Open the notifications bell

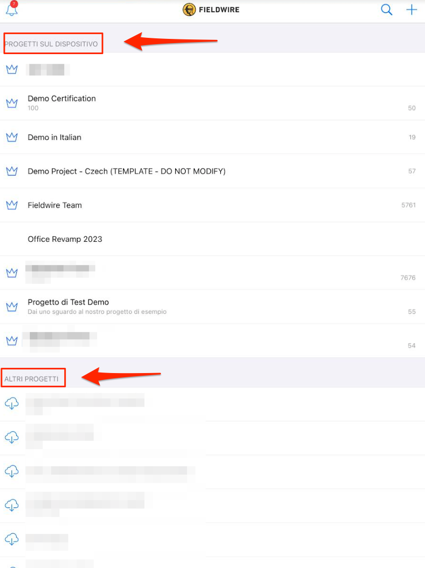pyautogui.click(x=12, y=9)
